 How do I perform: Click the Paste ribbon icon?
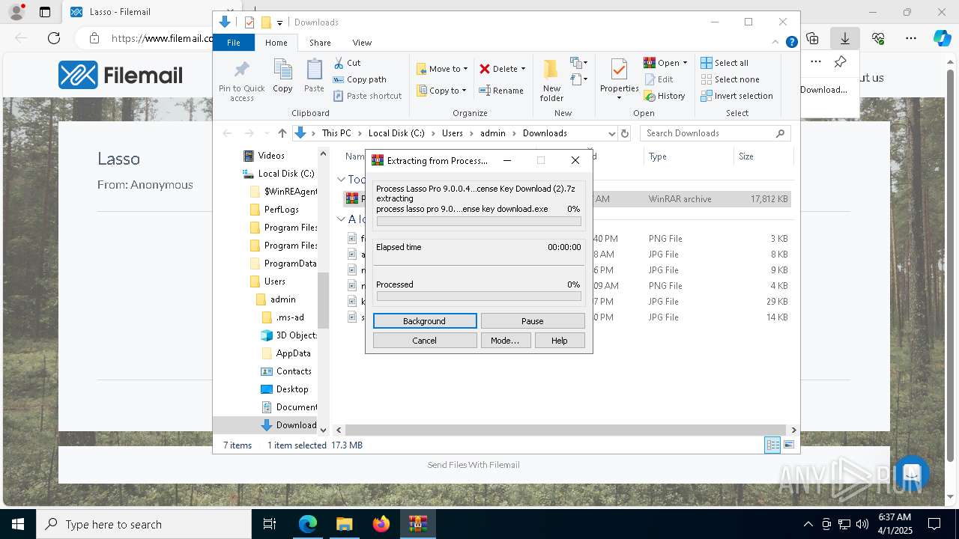coord(314,76)
